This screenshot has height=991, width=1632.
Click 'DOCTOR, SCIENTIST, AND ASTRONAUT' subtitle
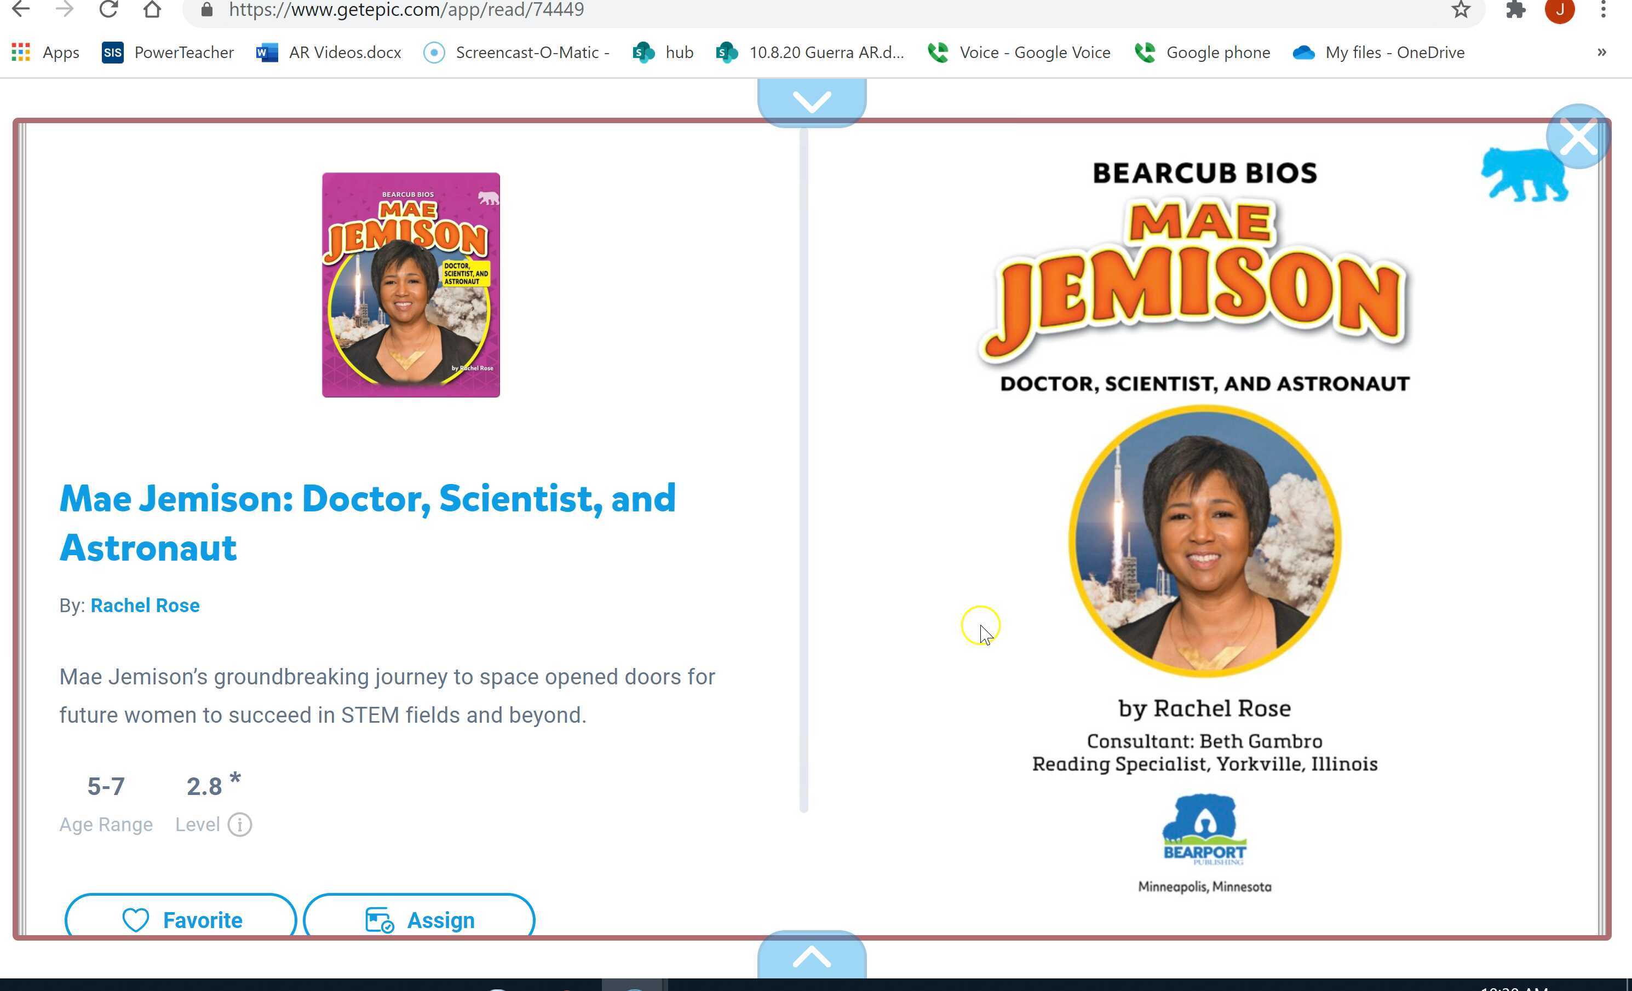(1205, 384)
